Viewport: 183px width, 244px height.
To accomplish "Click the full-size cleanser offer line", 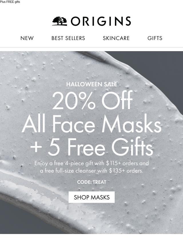I will [x=91, y=171].
